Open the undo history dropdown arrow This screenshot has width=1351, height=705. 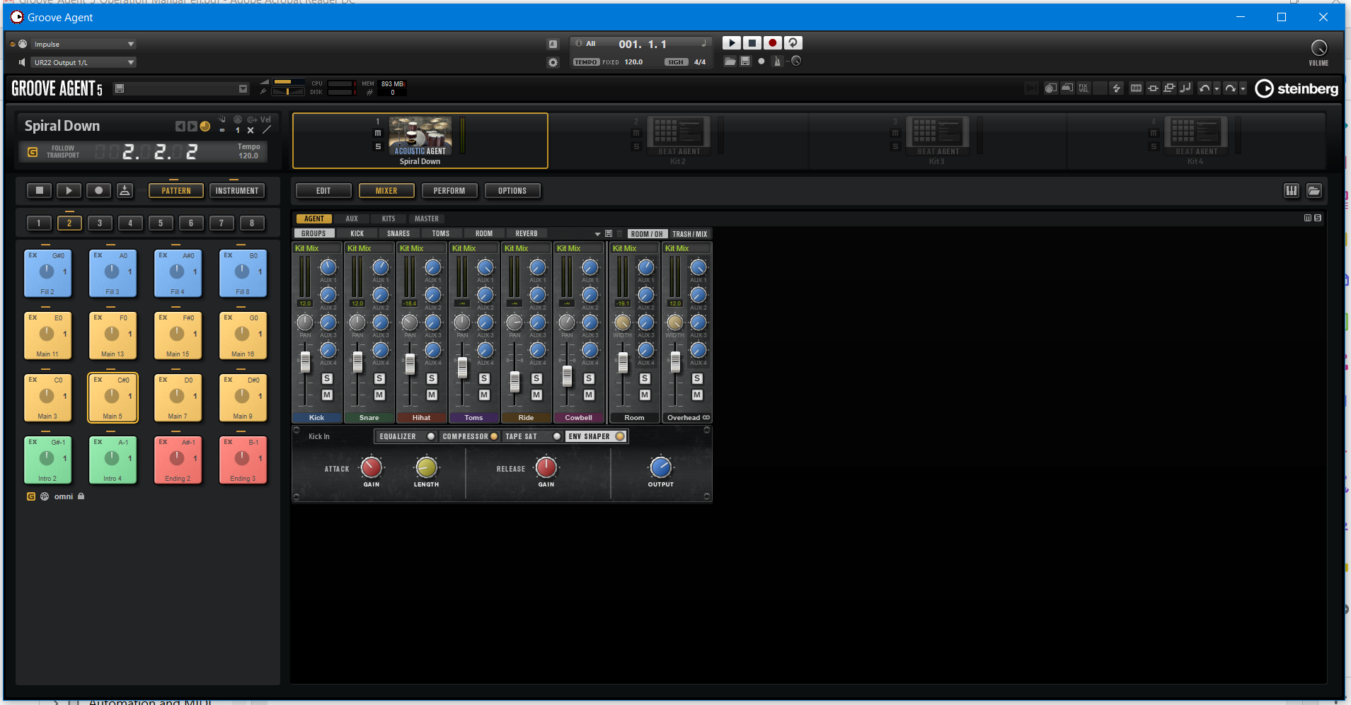(1217, 89)
